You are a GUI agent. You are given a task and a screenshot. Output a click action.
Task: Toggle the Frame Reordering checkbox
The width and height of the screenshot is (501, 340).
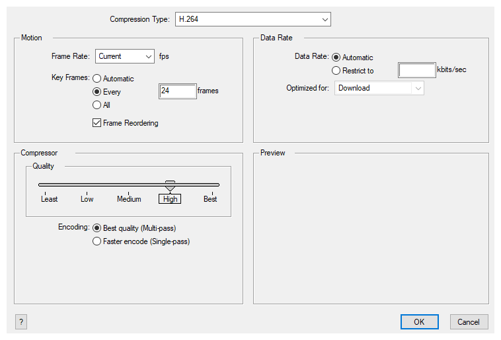97,123
